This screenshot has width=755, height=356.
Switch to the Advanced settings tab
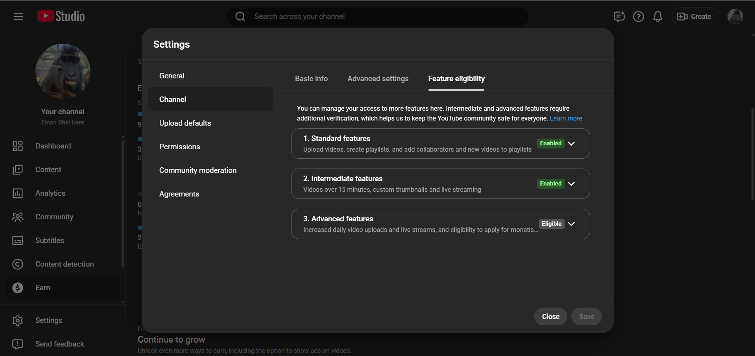click(378, 79)
